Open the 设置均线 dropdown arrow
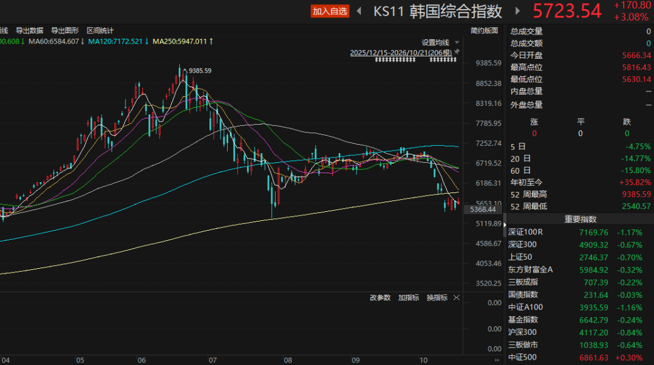654x365 pixels. 457,42
